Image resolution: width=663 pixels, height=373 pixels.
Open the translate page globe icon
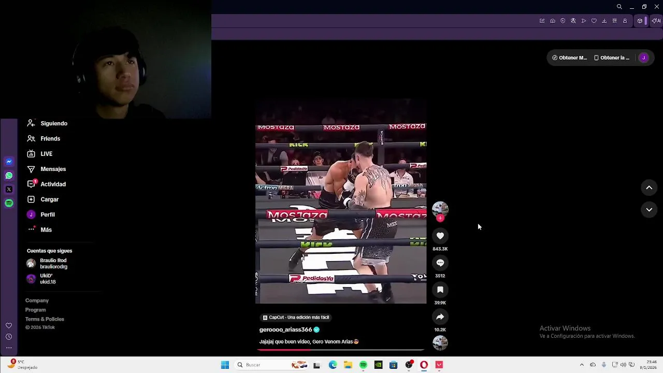click(x=573, y=21)
